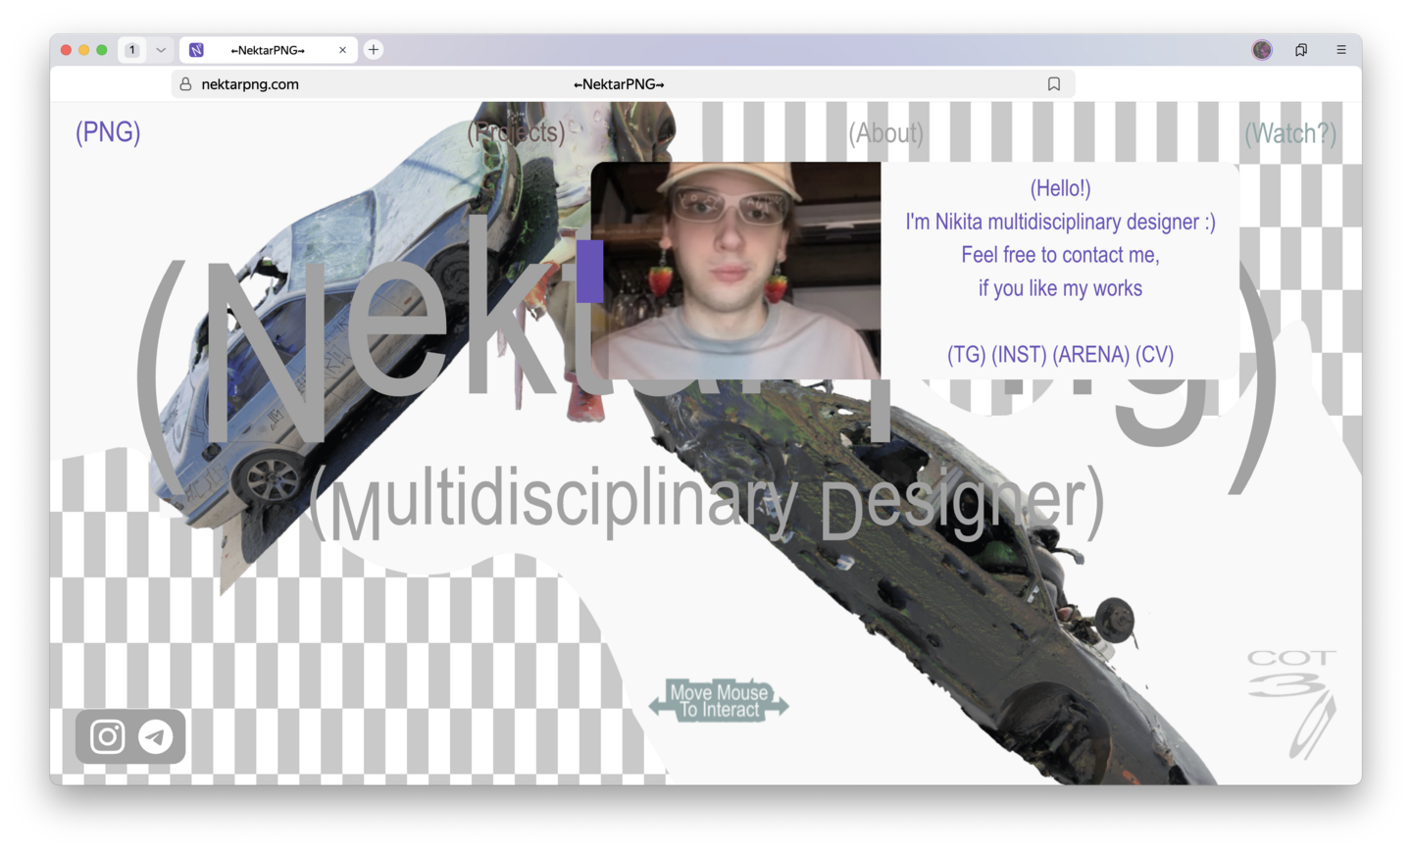1412x851 pixels.
Task: Open the (ARENA) contact link
Action: (x=1090, y=355)
